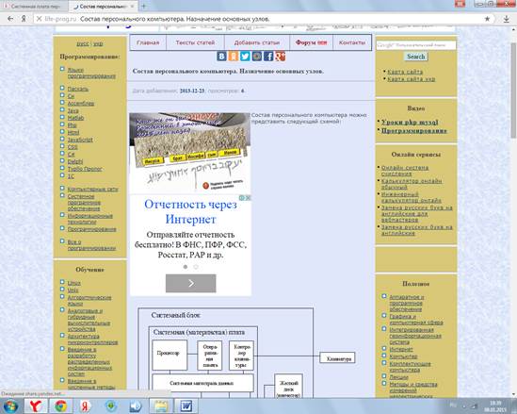Go back with the browser back arrow
Screen dimensions: 517x414
pos(10,19)
